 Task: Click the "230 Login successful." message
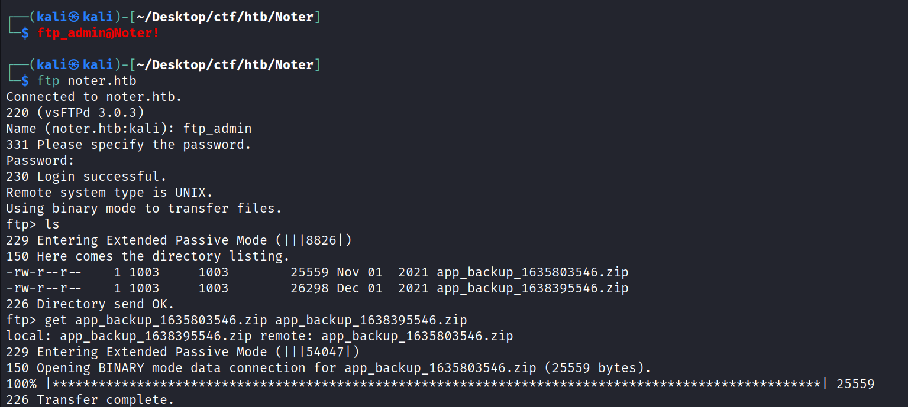[x=86, y=177]
